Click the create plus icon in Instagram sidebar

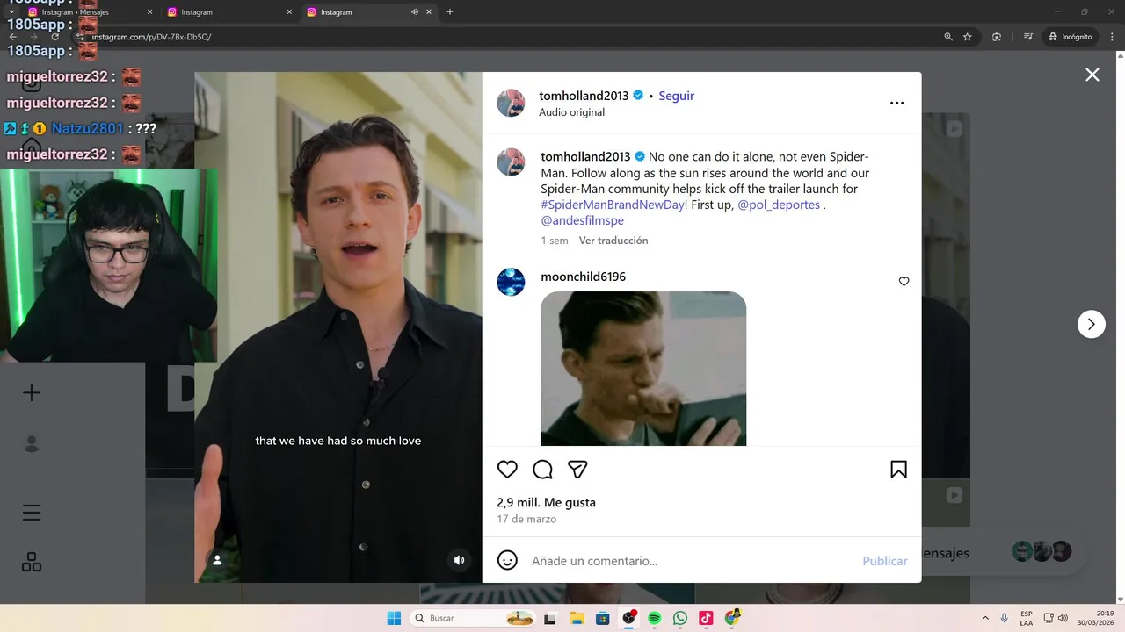tap(32, 392)
